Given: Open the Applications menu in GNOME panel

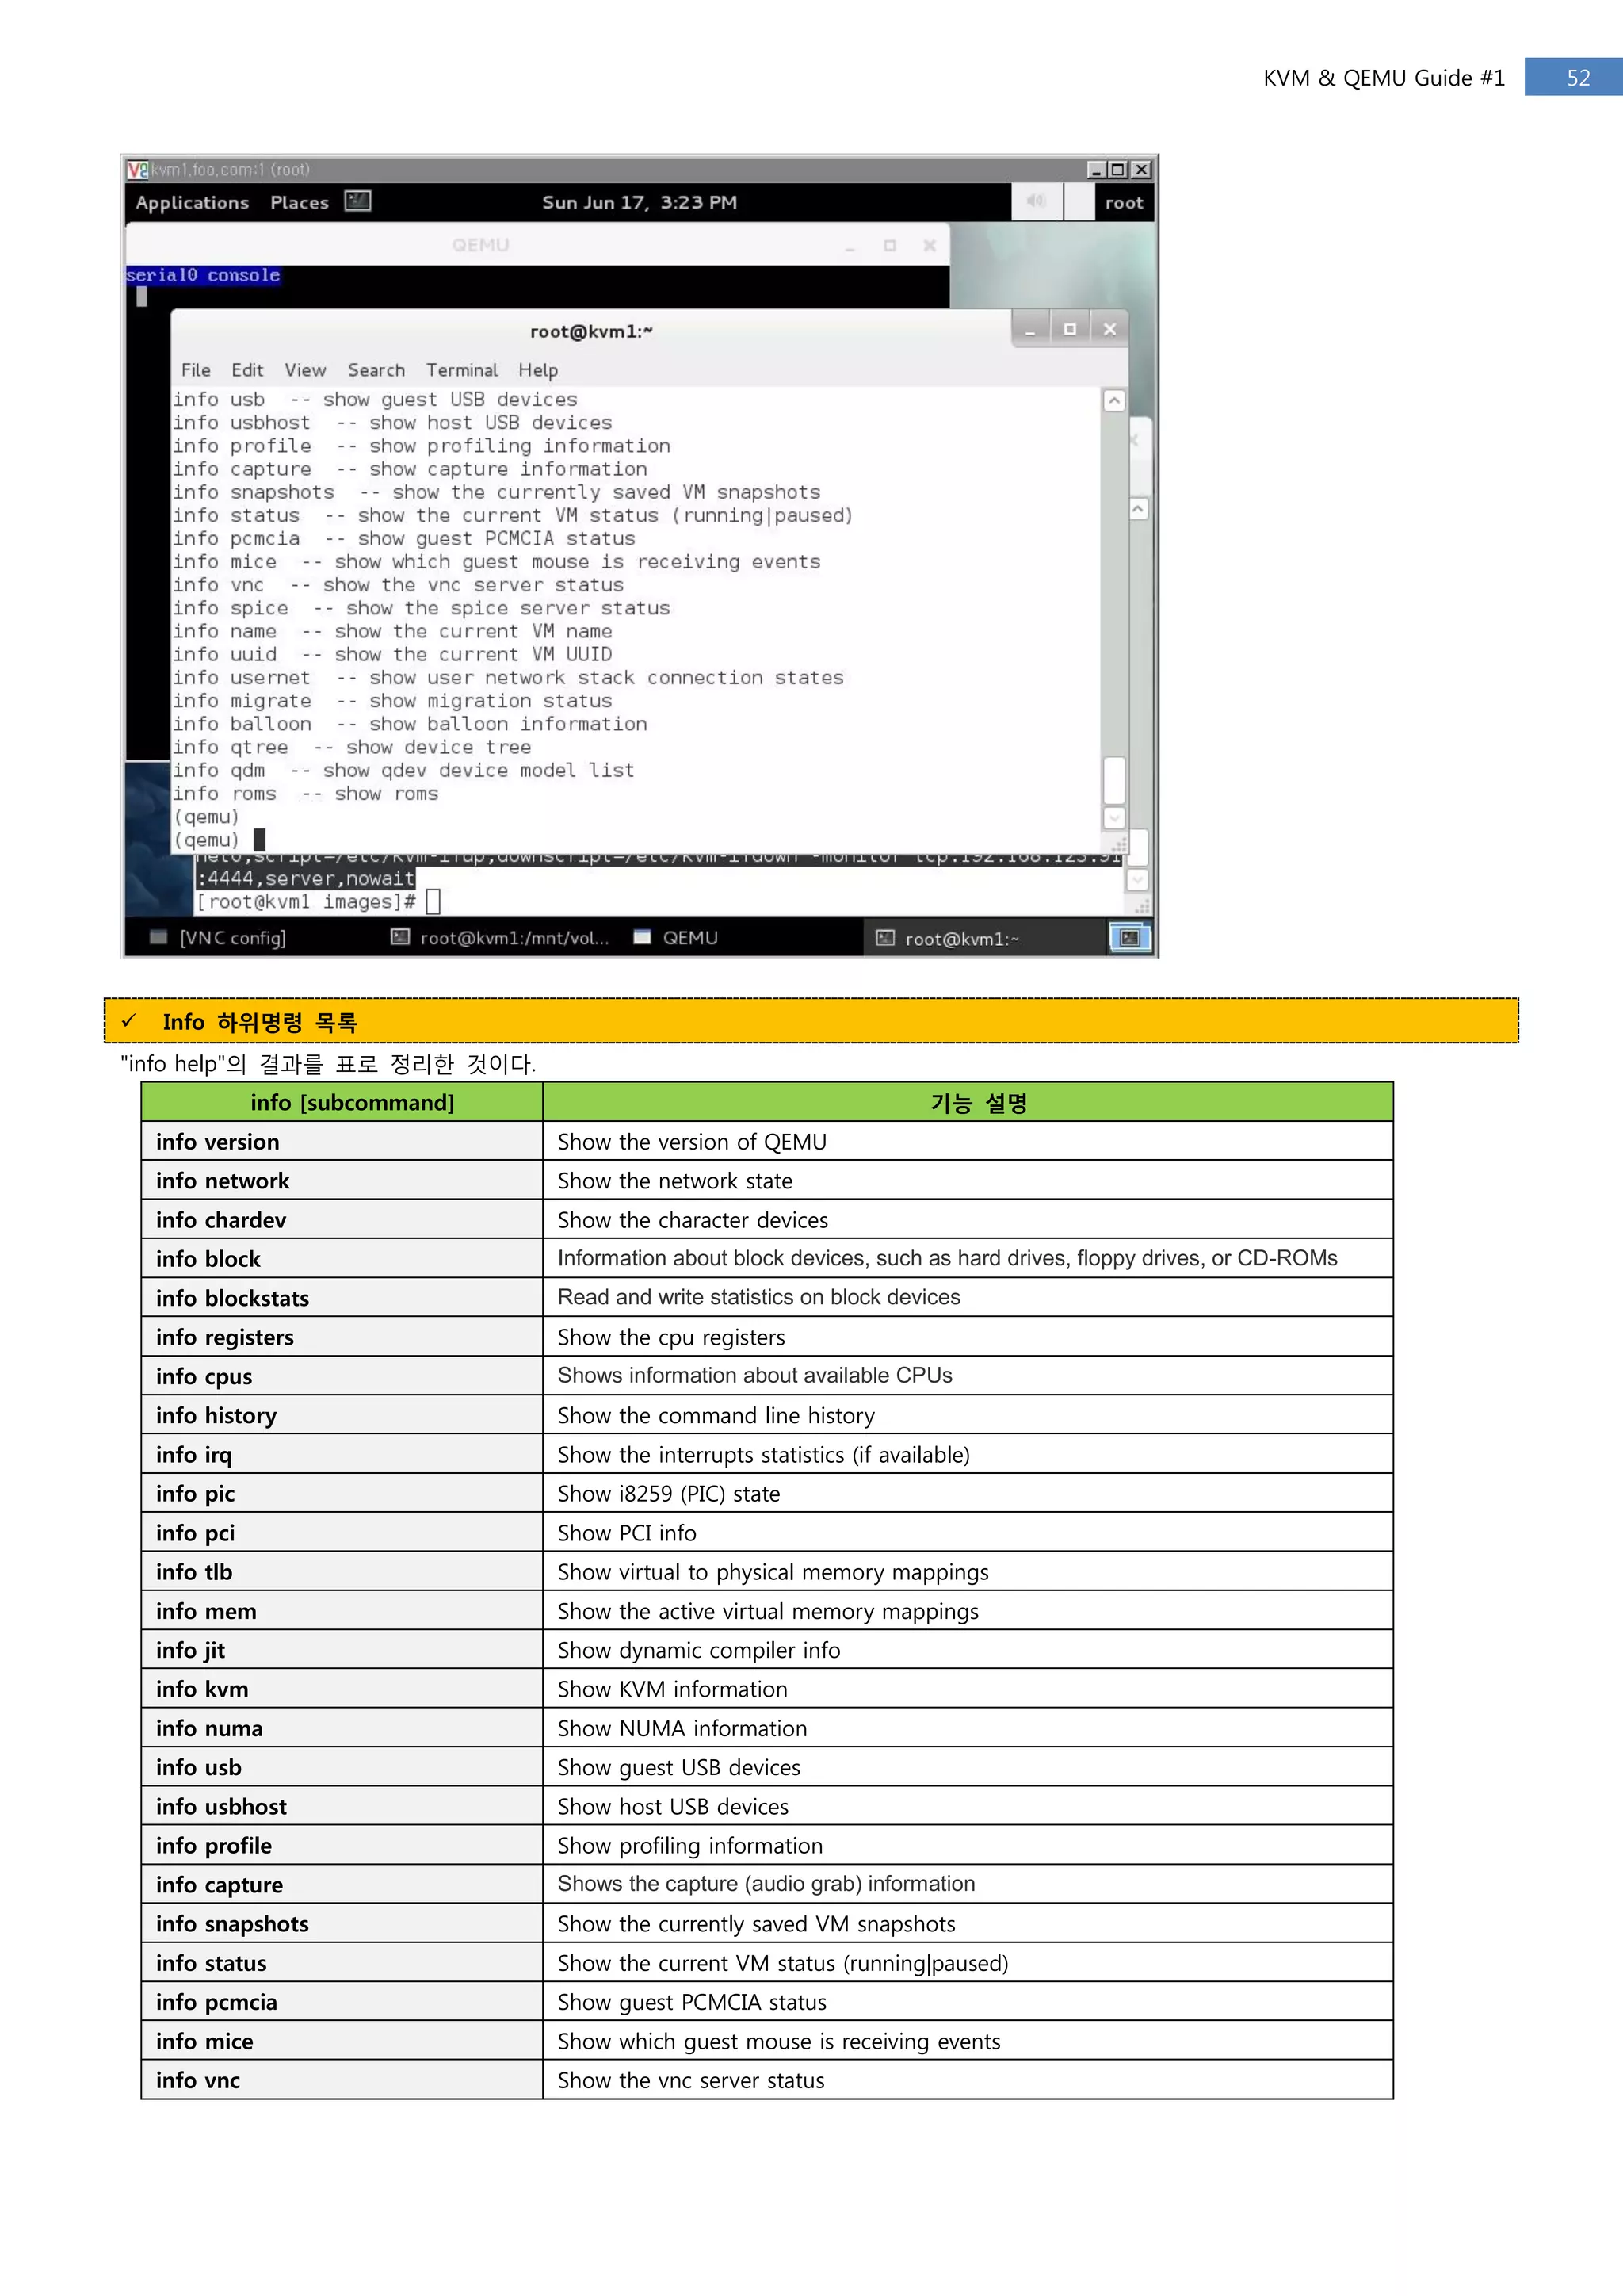Looking at the screenshot, I should 192,202.
